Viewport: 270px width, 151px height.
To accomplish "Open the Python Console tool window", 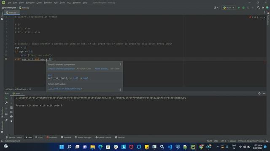I will 103,138.
